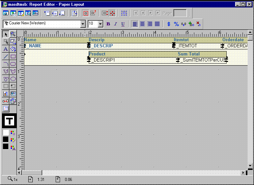
Task: Turn Flex mode off
Action: click(x=105, y=13)
